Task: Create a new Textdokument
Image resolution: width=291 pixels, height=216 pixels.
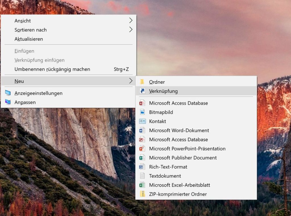Action: 165,176
